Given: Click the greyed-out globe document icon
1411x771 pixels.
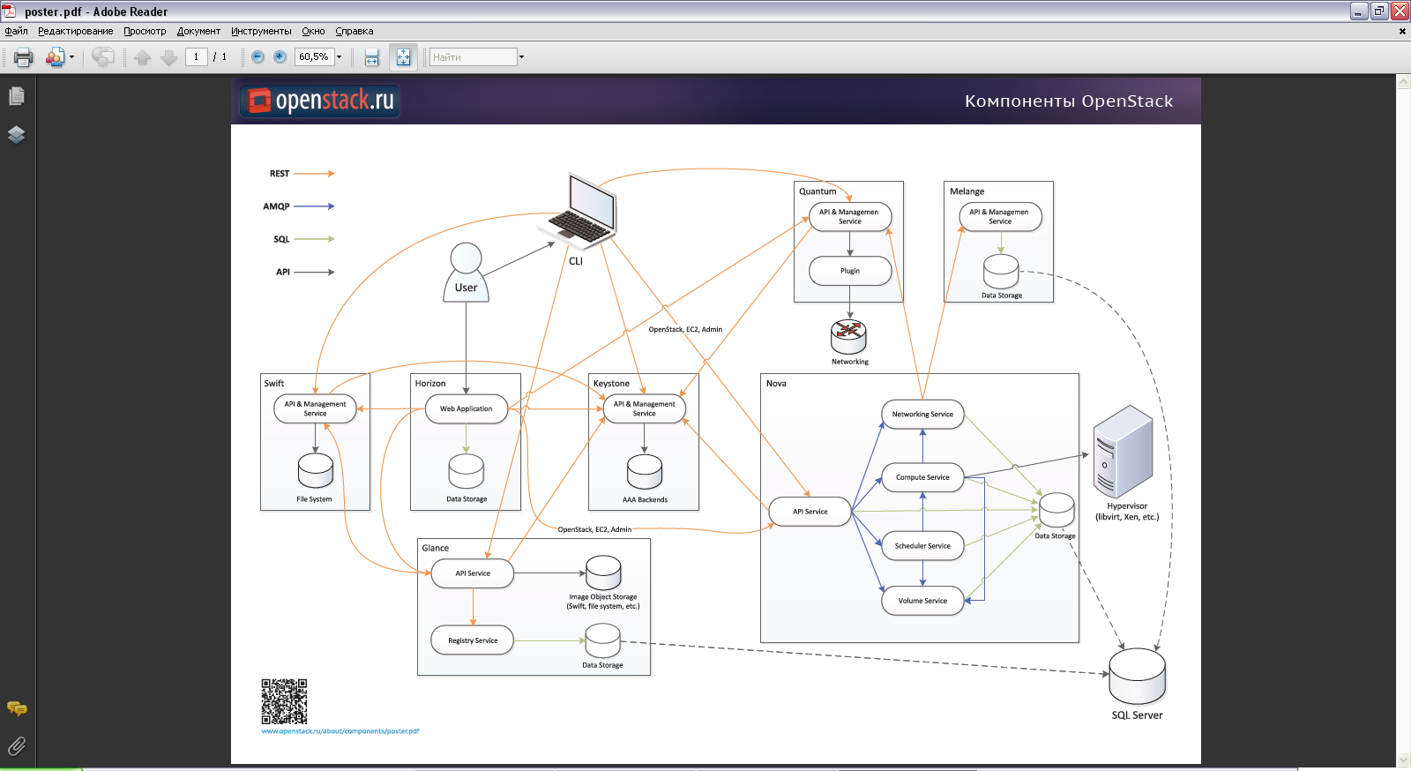Looking at the screenshot, I should 102,57.
